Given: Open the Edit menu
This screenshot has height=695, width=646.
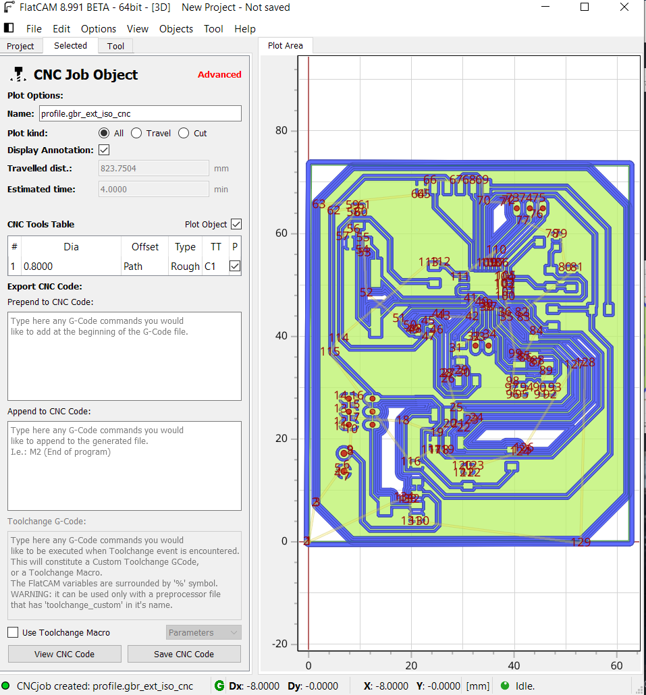Looking at the screenshot, I should pyautogui.click(x=61, y=29).
